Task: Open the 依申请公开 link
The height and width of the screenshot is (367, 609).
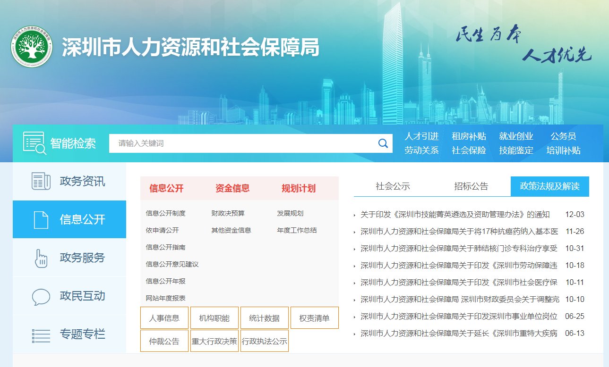Action: [163, 230]
